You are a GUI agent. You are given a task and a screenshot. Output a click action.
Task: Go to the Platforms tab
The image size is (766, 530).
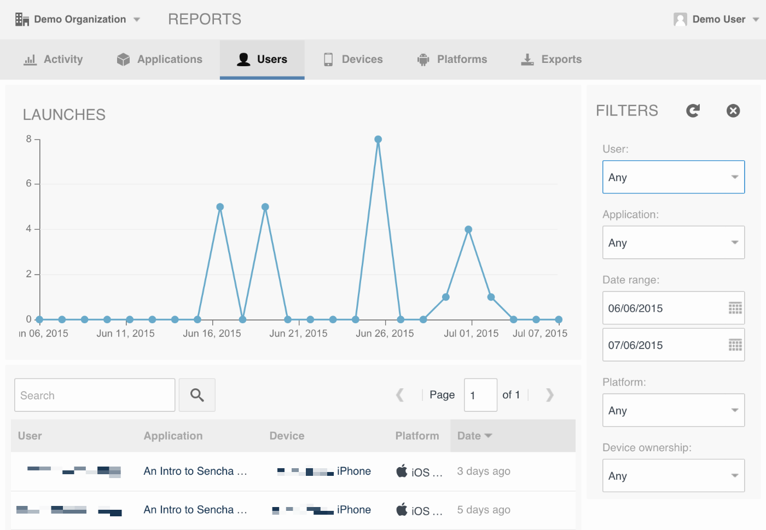click(452, 59)
